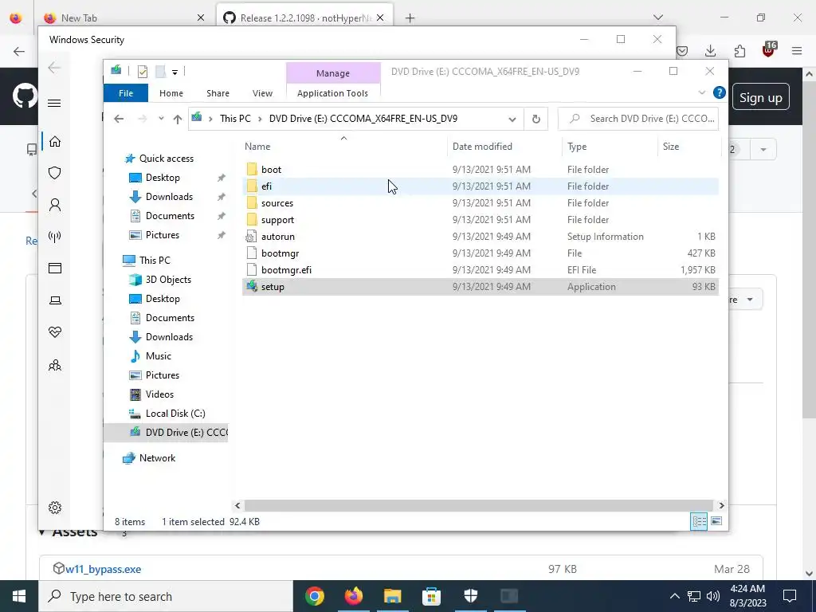Open notification center icon on taskbar
816x612 pixels.
(x=790, y=596)
